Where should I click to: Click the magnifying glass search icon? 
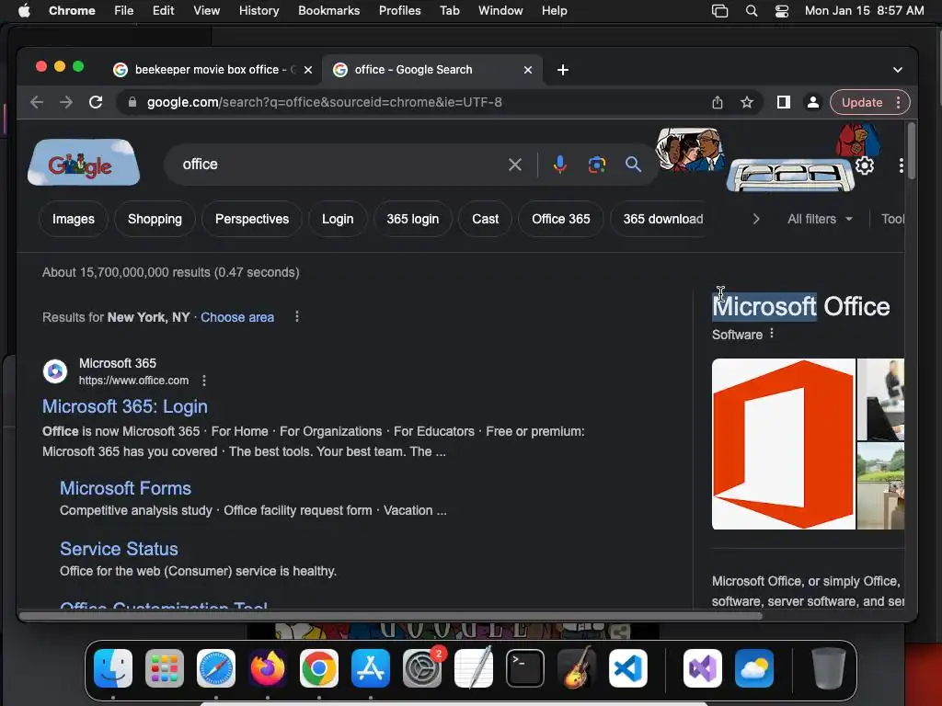click(633, 164)
